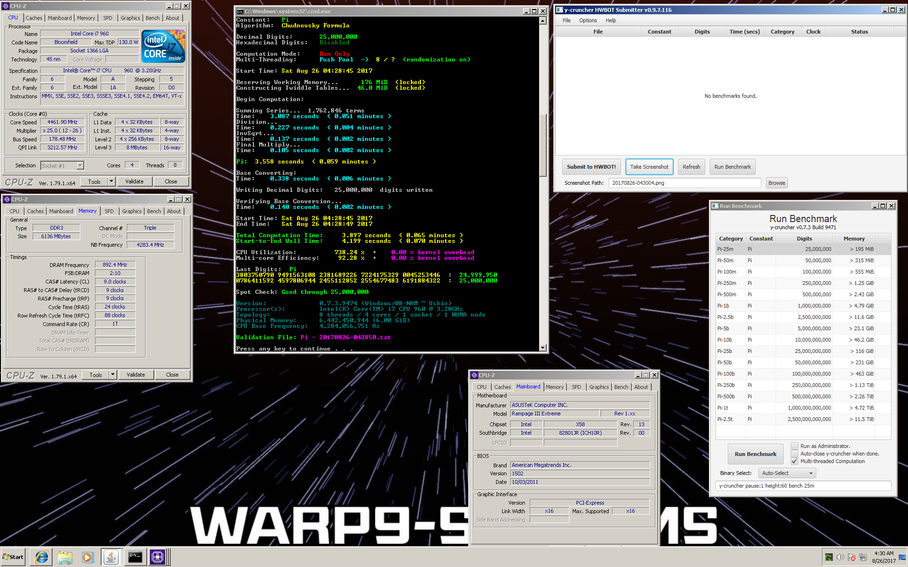908x567 pixels.
Task: Click the large Run Benchmark button in benchmark dialog
Action: point(755,454)
